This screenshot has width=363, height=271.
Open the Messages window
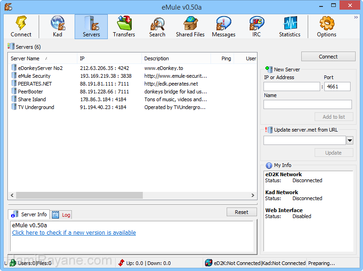coord(223,26)
